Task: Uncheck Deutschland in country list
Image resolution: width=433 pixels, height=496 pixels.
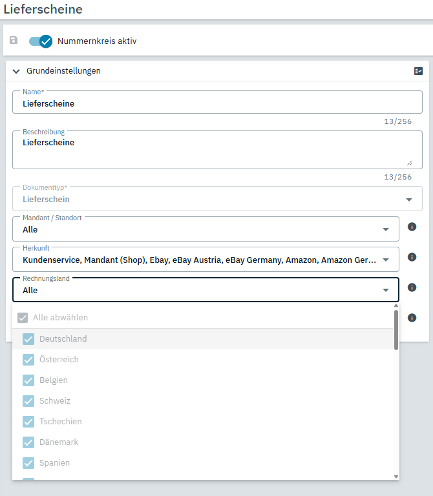Action: click(28, 339)
